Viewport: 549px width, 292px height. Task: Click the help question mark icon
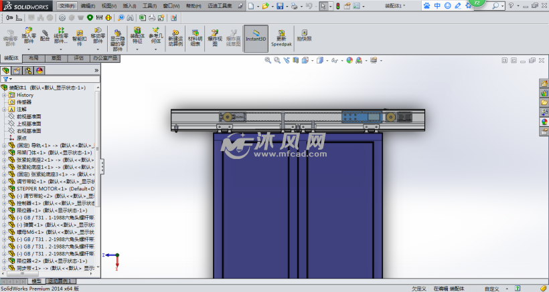click(x=511, y=5)
